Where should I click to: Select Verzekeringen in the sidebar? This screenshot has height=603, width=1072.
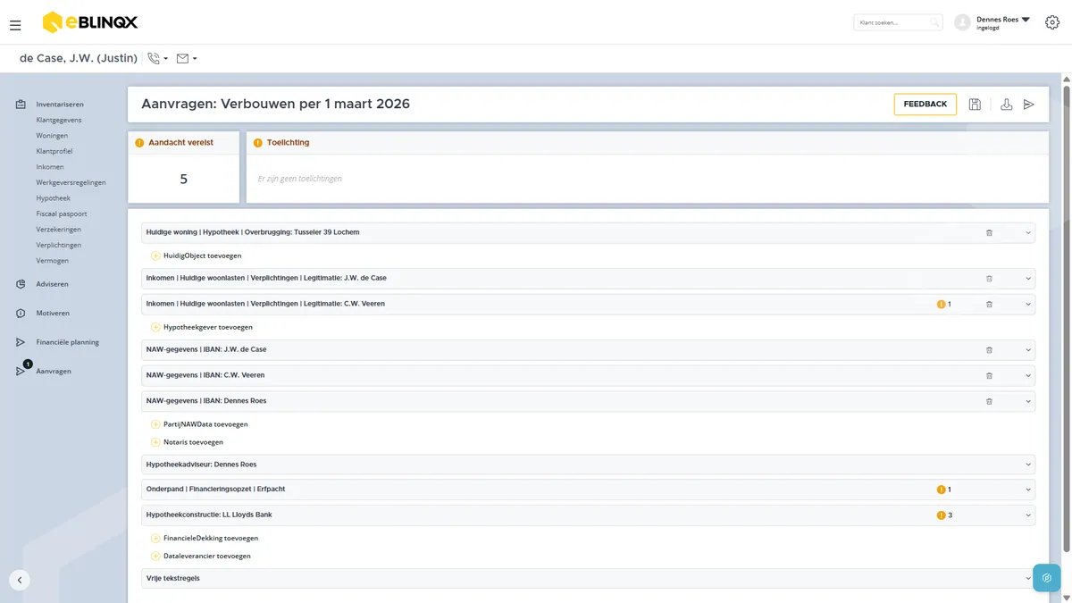click(x=59, y=230)
